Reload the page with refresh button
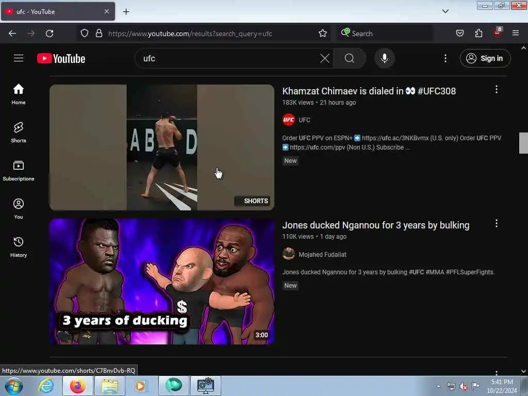 coord(49,34)
